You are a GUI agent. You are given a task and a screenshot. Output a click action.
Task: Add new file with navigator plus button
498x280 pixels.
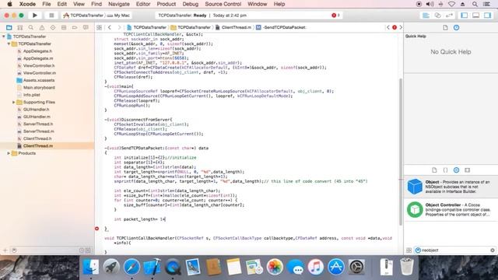[5, 250]
